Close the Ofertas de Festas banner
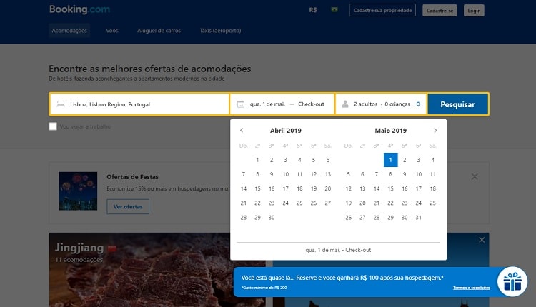This screenshot has width=536, height=307. (x=475, y=176)
